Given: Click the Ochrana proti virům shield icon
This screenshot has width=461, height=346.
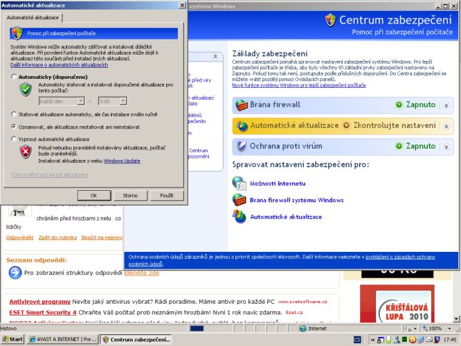Looking at the screenshot, I should (x=242, y=146).
